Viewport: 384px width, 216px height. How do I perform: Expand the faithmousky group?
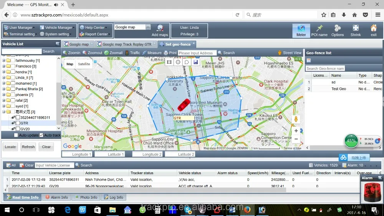[4, 60]
